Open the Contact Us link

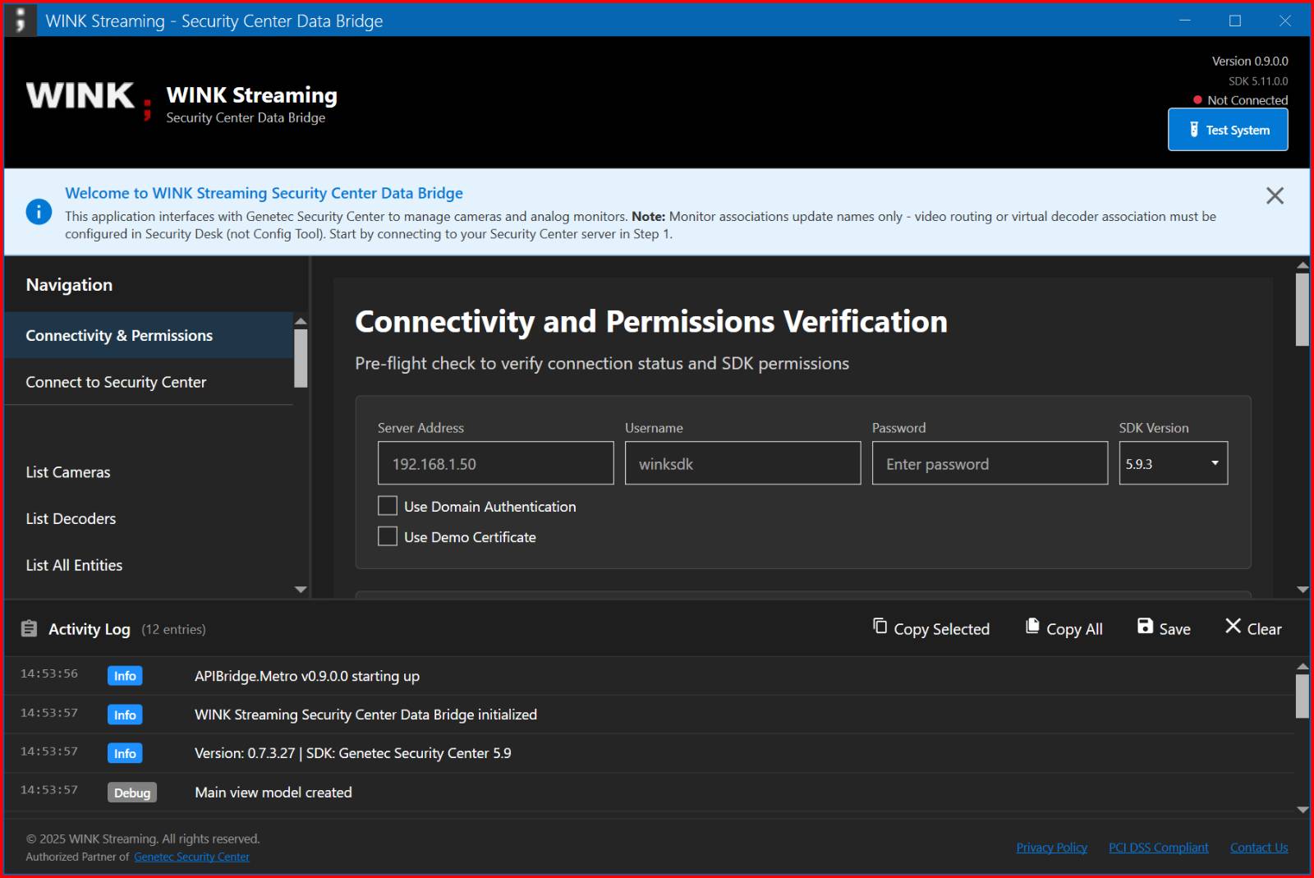(x=1259, y=848)
